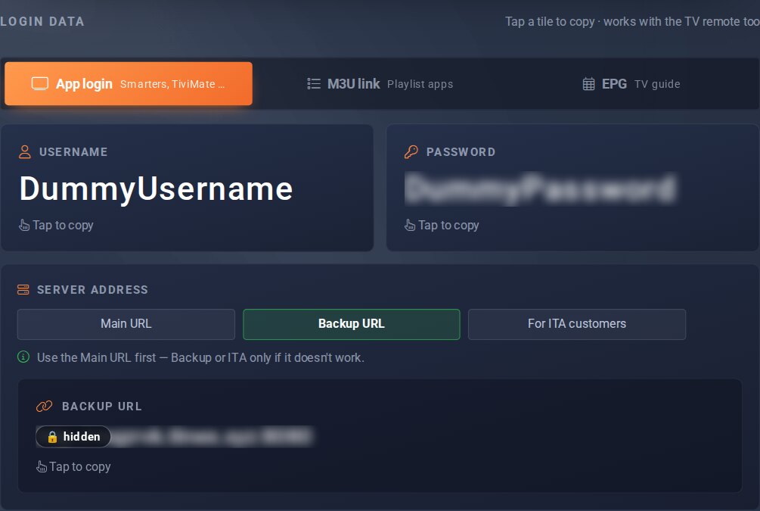The width and height of the screenshot is (760, 511).
Task: Click the SERVER ADDRESS heading
Action: pos(92,290)
